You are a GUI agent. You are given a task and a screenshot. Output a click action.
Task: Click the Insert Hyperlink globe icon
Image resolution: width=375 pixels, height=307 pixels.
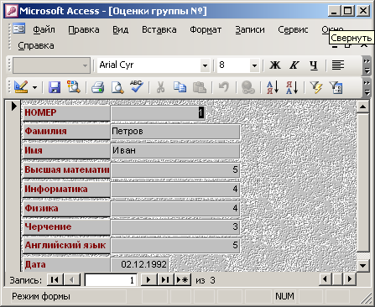click(247, 87)
